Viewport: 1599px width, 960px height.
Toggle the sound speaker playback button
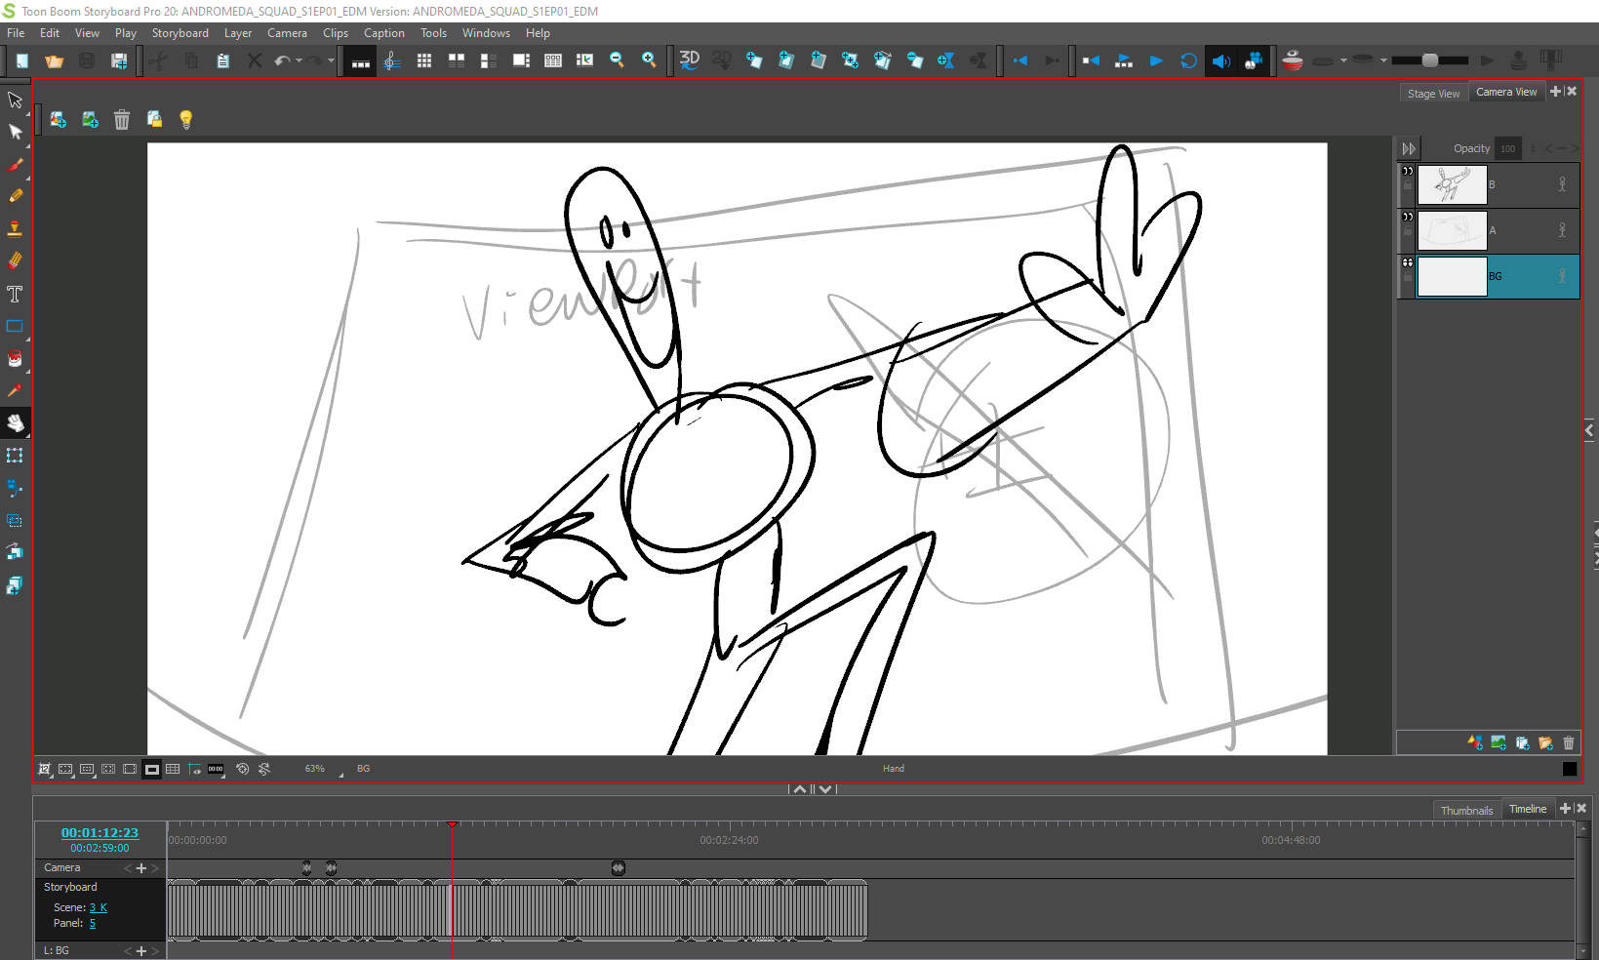click(x=1220, y=60)
